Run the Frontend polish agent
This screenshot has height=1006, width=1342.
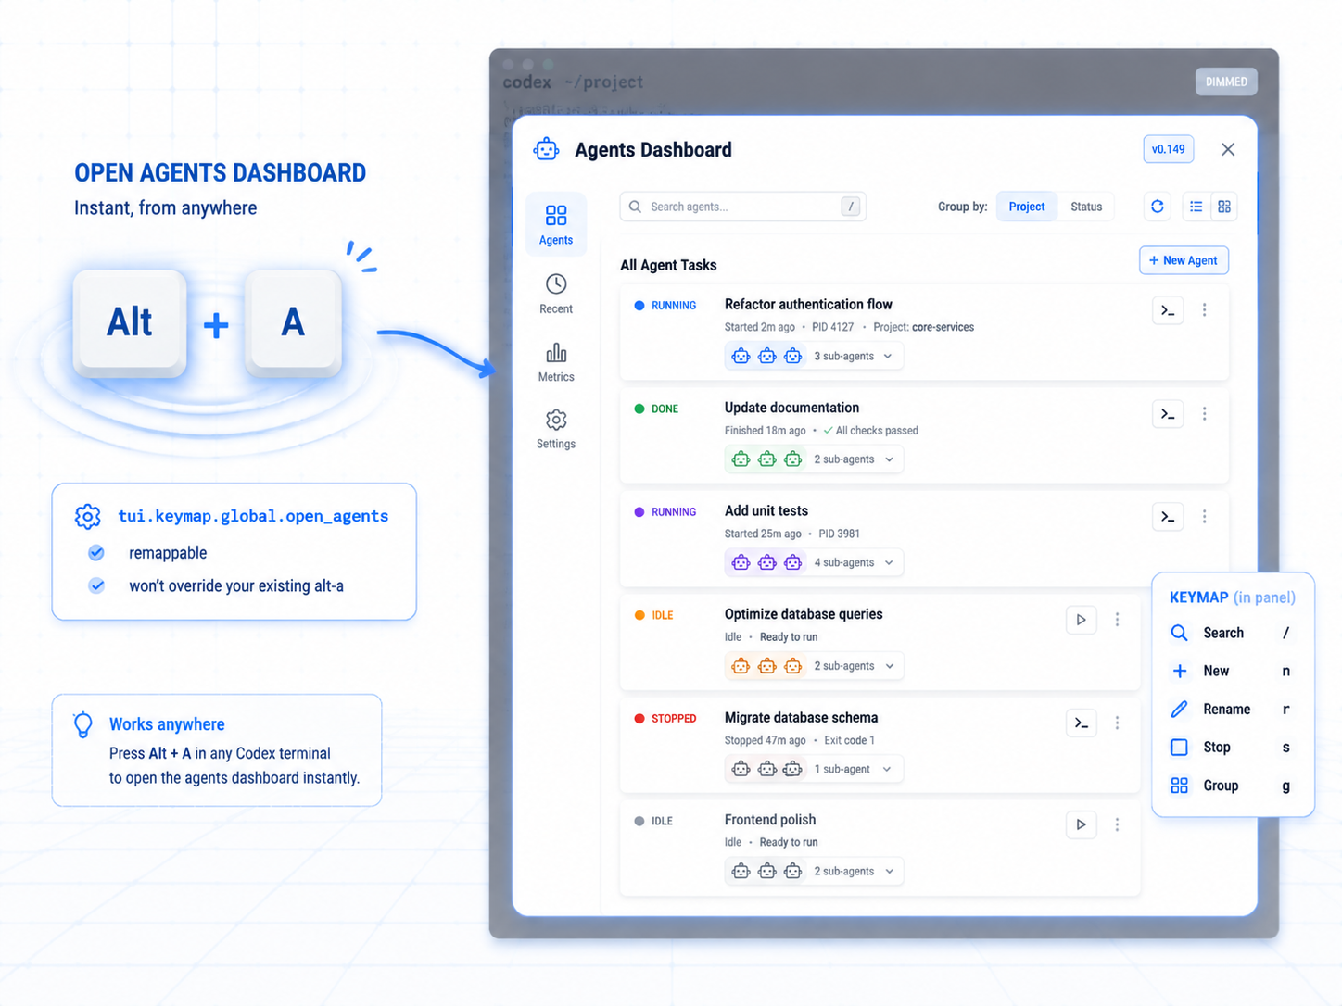pyautogui.click(x=1081, y=824)
